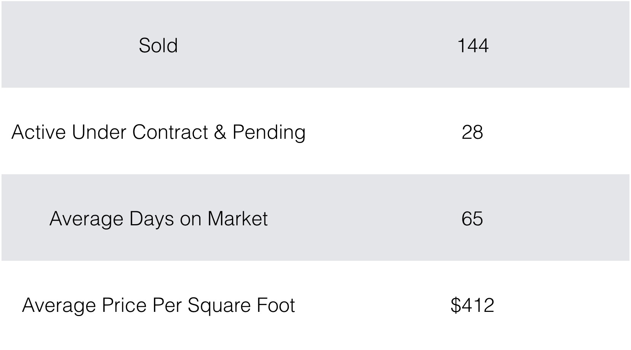Click the word "Market"
Screen dimensions: 631x350
[237, 219]
